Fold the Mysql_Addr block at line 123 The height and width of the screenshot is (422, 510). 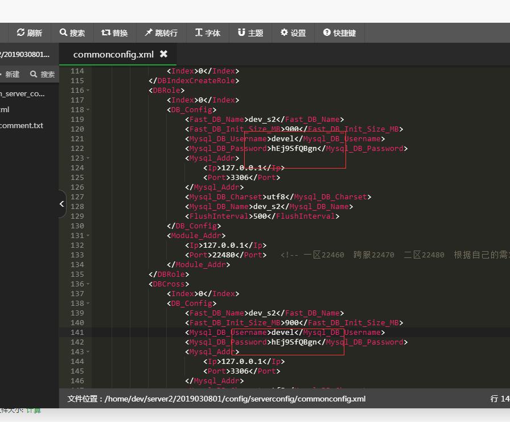88,158
